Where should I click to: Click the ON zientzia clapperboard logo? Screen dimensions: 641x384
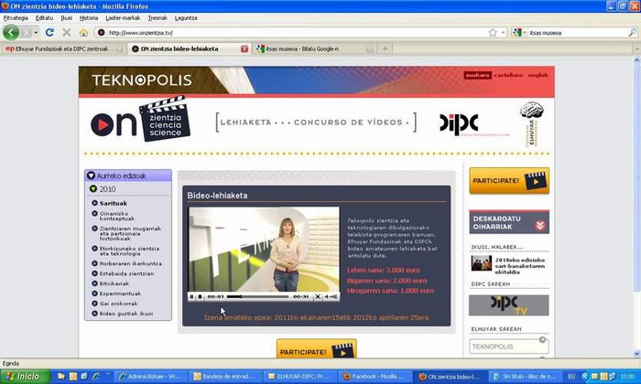tap(140, 120)
